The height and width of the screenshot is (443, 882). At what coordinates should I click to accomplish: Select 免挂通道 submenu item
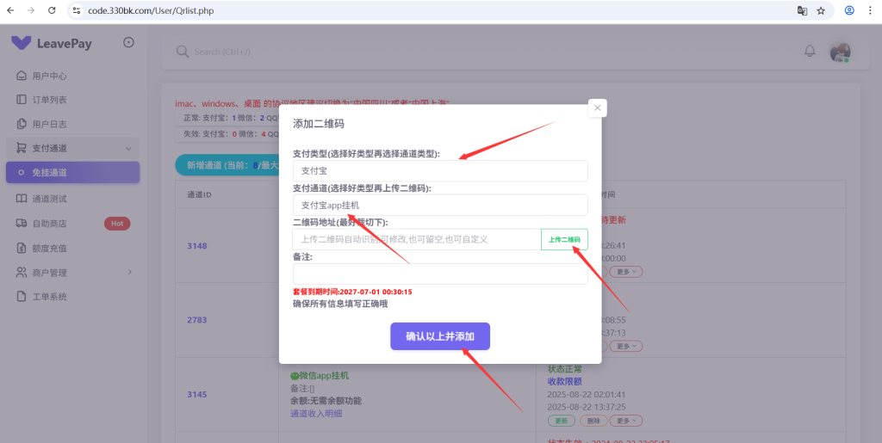click(x=73, y=172)
